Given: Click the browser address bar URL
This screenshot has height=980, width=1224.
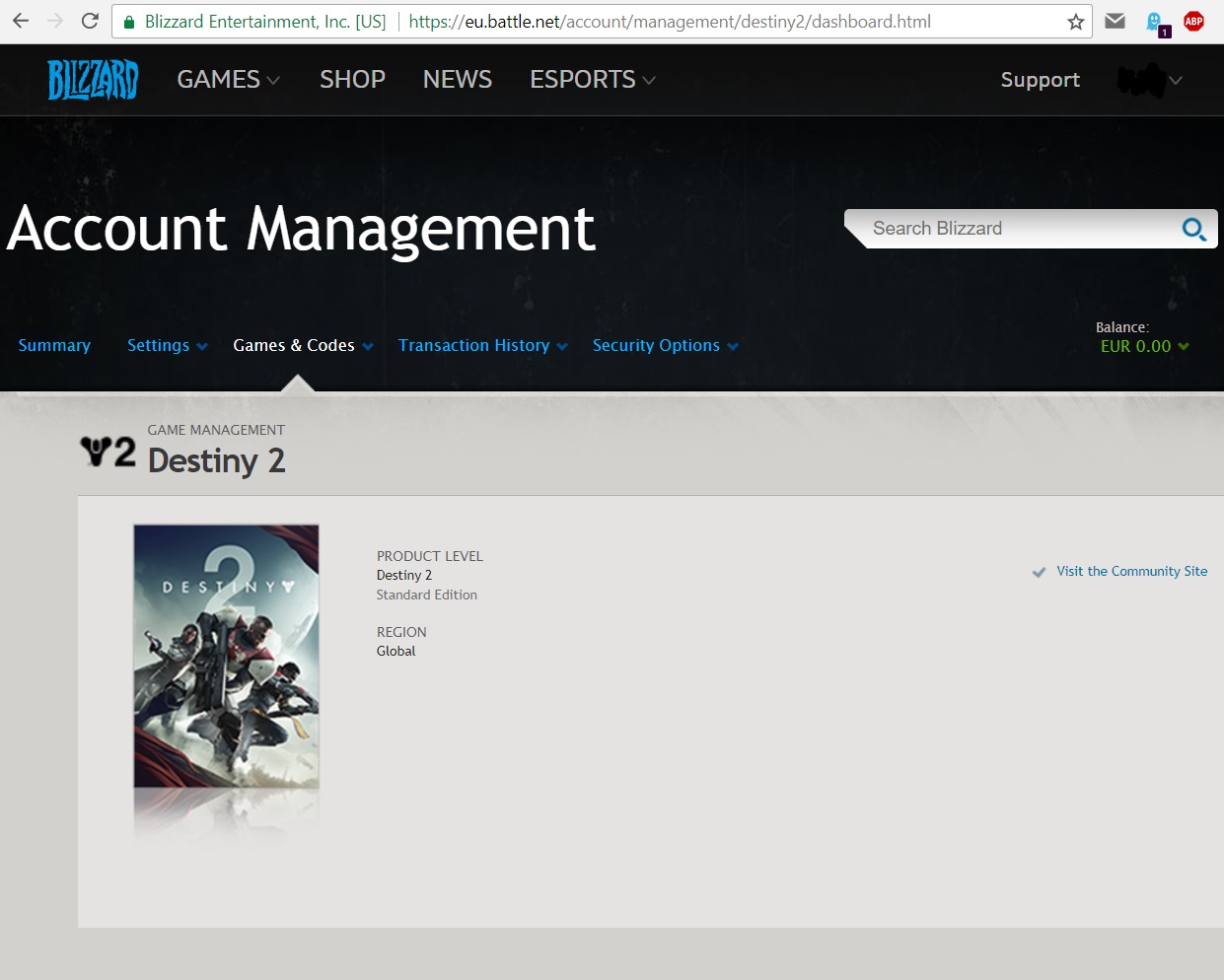Looking at the screenshot, I should click(x=670, y=22).
